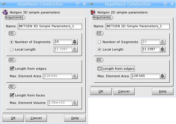Image resolution: width=176 pixels, height=124 pixels.
Task: Click the Netgen 2D simple parameters triangle icon
Action: point(93,12)
